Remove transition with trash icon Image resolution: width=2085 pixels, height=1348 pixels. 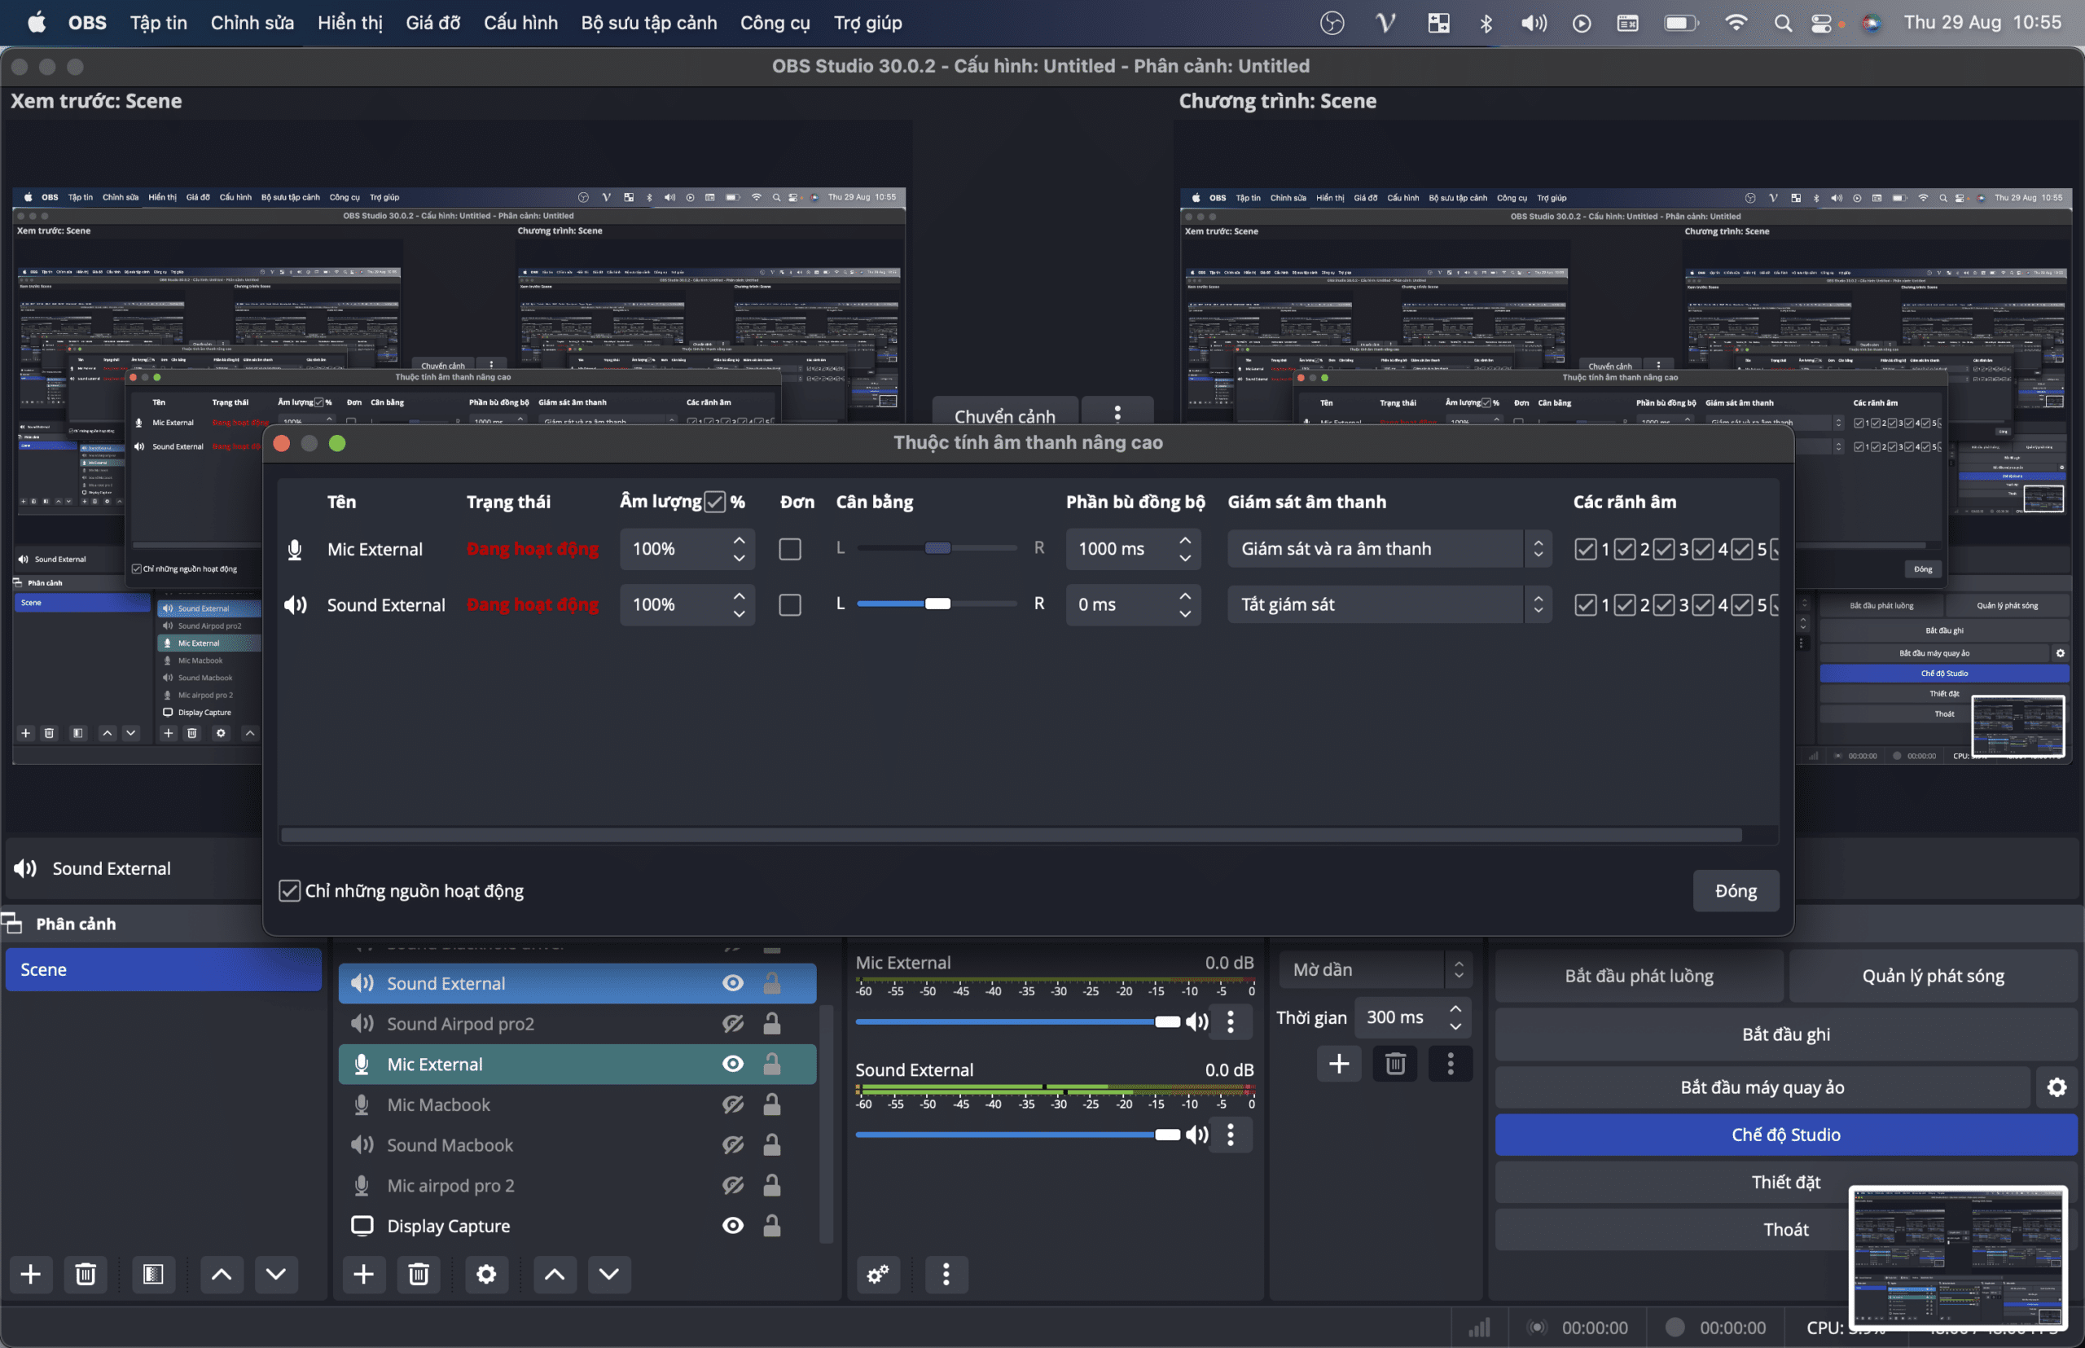click(1395, 1064)
